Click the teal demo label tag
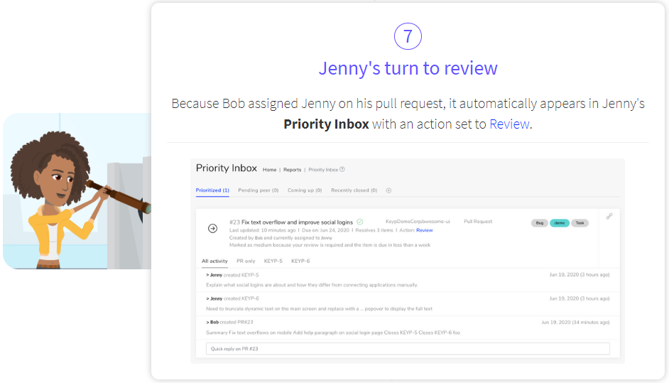The width and height of the screenshot is (669, 383). (x=560, y=223)
